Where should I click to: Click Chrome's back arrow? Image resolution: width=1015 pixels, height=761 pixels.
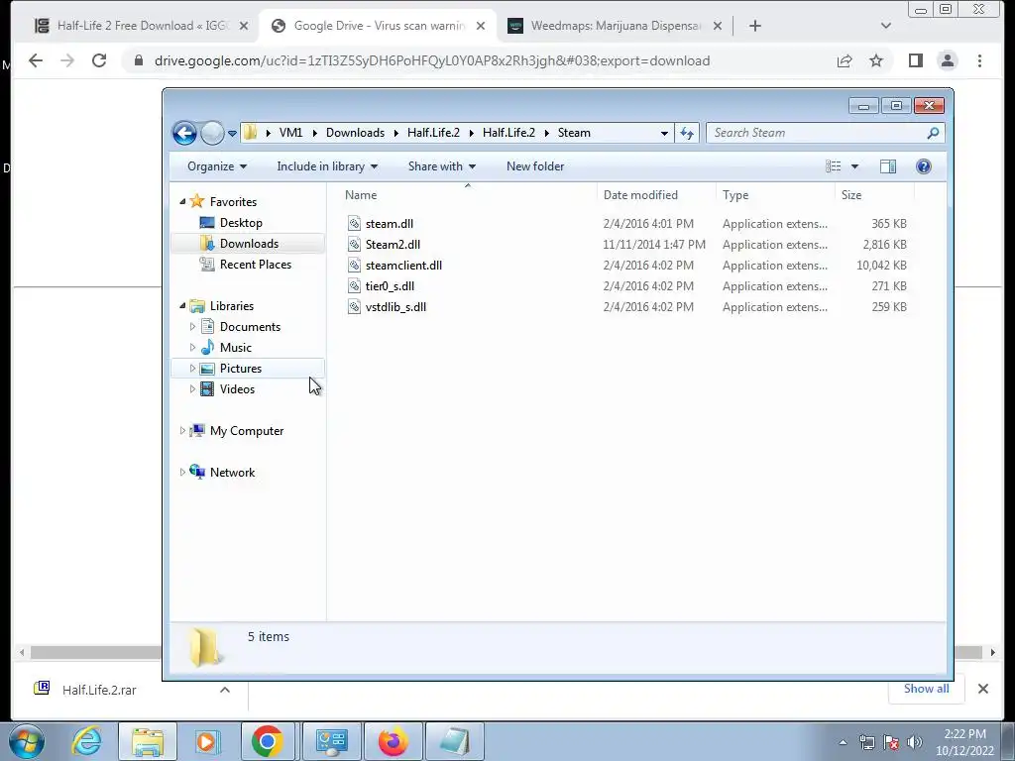[36, 60]
